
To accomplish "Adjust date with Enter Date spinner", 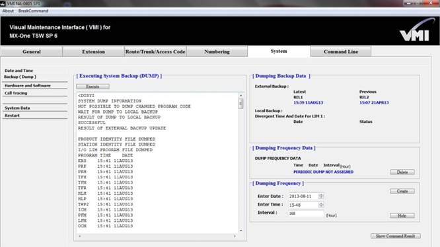I will coord(321,196).
